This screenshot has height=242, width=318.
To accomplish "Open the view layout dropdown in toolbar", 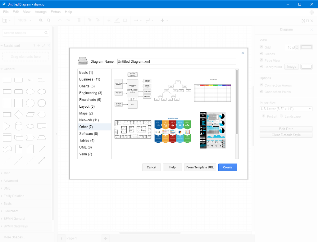I will coord(7,20).
